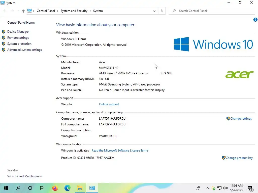Click the computer icon in address bar

[29, 11]
